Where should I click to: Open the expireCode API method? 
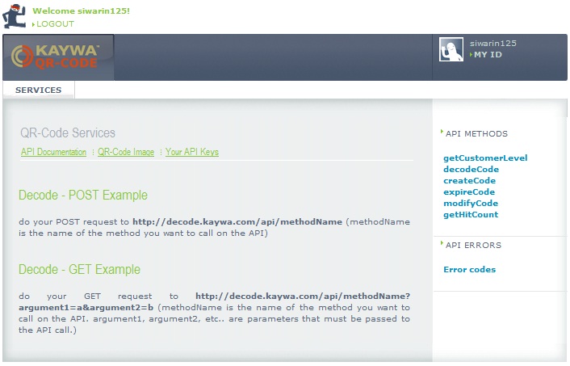(469, 191)
